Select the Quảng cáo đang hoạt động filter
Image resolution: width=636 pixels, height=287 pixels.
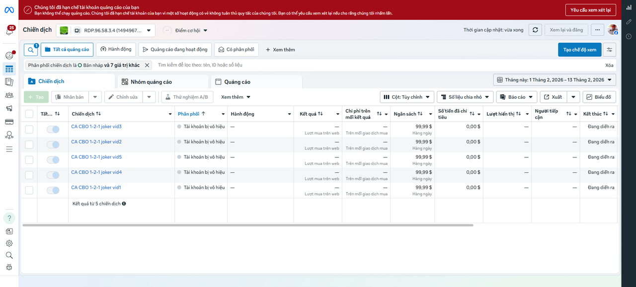[x=175, y=50]
